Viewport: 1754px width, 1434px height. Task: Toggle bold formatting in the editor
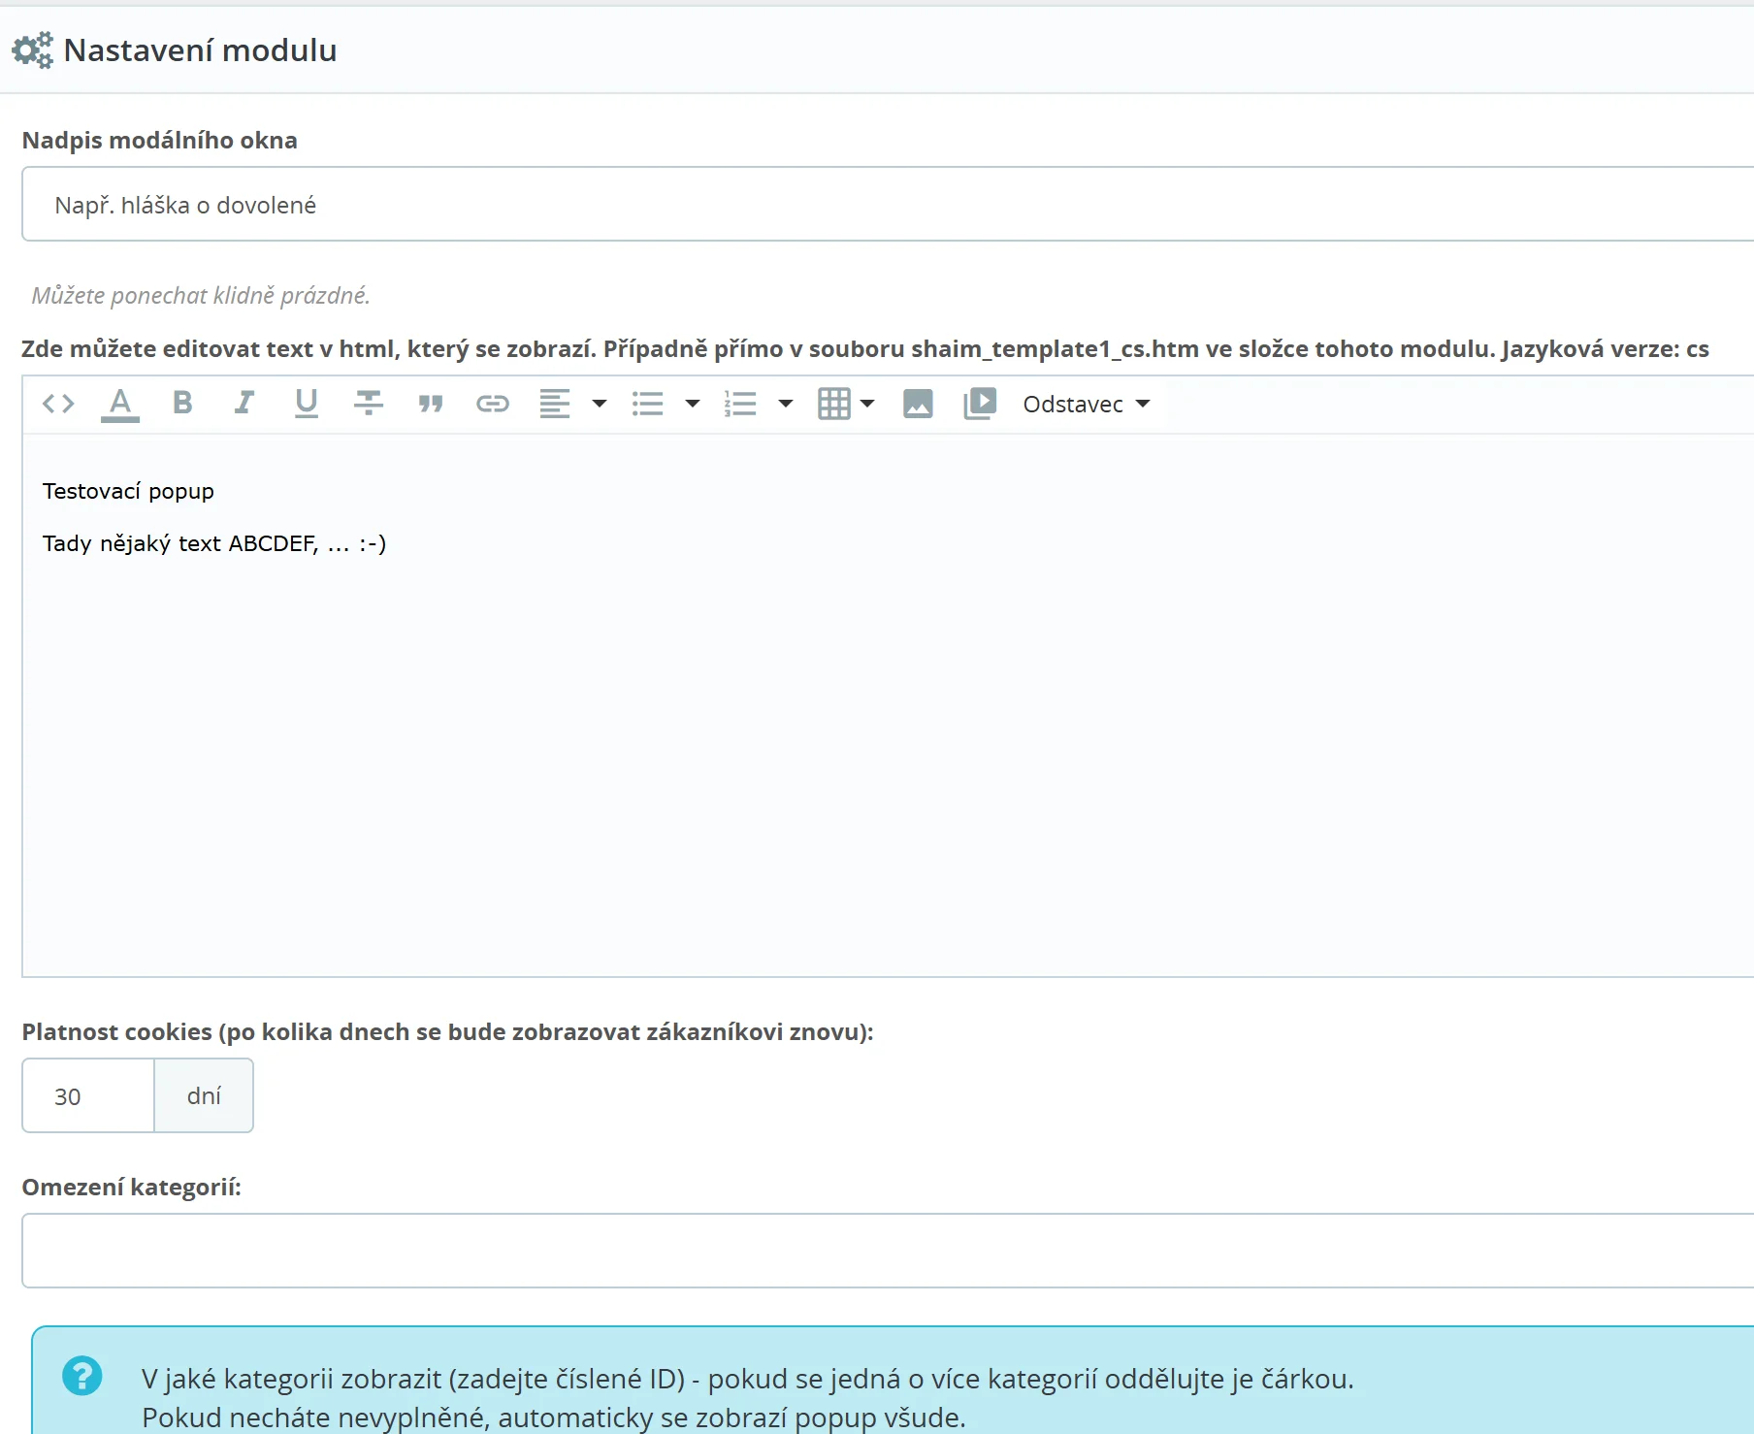182,404
